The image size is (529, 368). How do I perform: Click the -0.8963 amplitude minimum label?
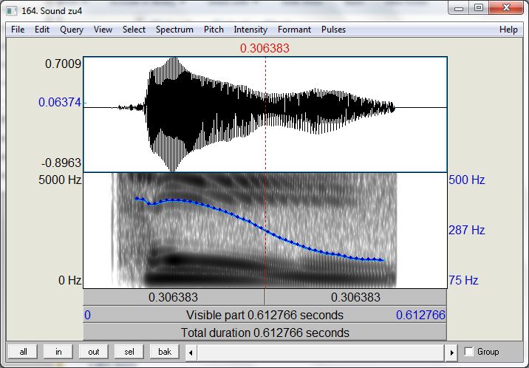pos(61,163)
